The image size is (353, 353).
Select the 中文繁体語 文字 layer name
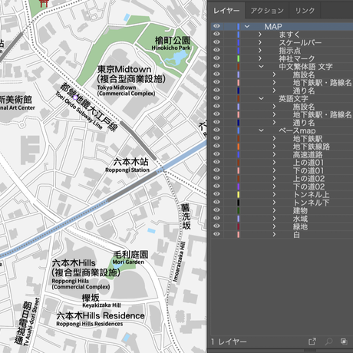(x=305, y=67)
